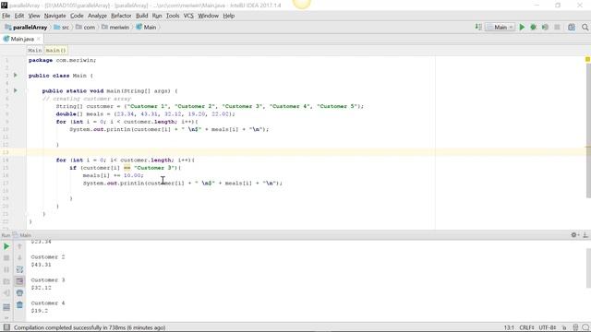Click the Run console vertical scrollbar

[x=588, y=268]
